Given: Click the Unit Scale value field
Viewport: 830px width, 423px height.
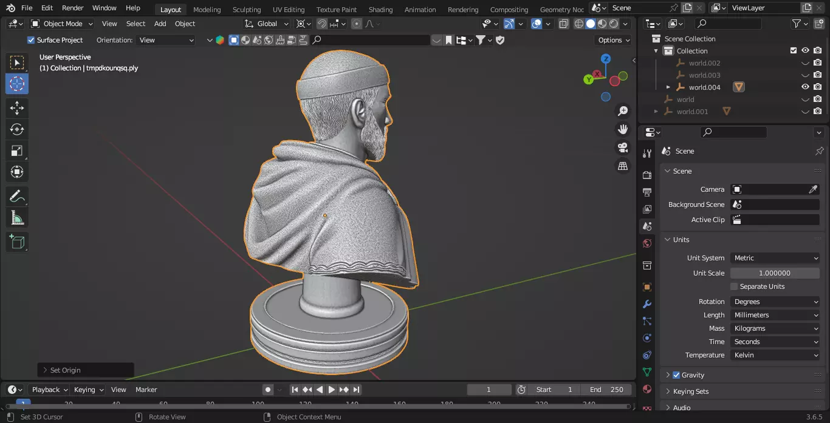Looking at the screenshot, I should click(x=775, y=273).
